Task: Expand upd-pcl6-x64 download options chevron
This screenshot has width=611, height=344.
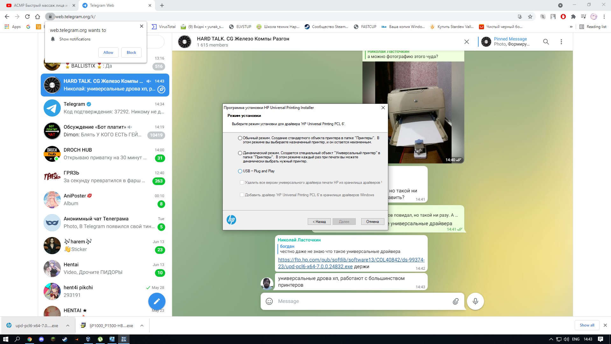Action: point(68,326)
